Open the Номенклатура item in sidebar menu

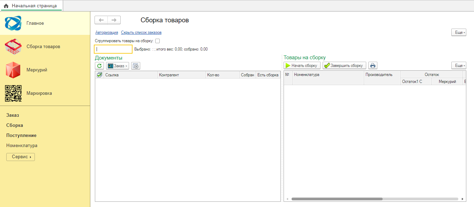[x=22, y=146]
